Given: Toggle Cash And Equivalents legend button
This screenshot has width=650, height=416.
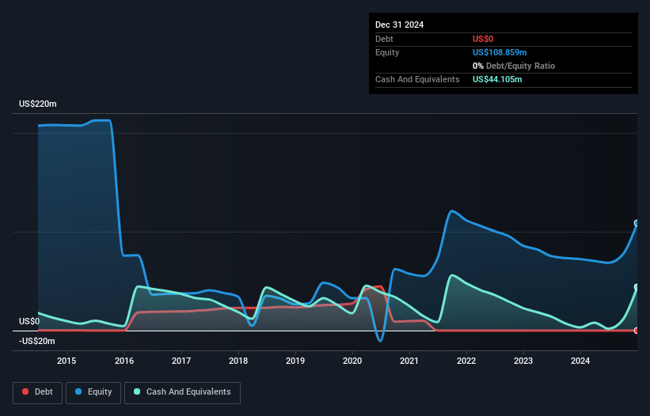Looking at the screenshot, I should click(182, 392).
